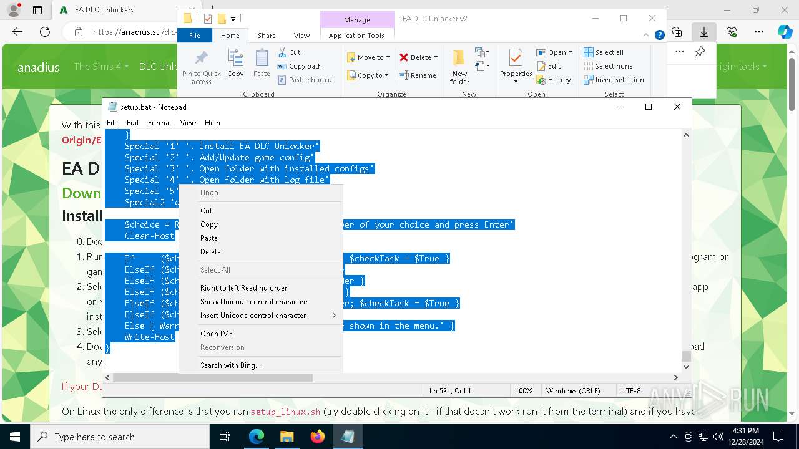Screen dimensions: 799x449
Task: Click Edge browser back arrow
Action: [17, 32]
